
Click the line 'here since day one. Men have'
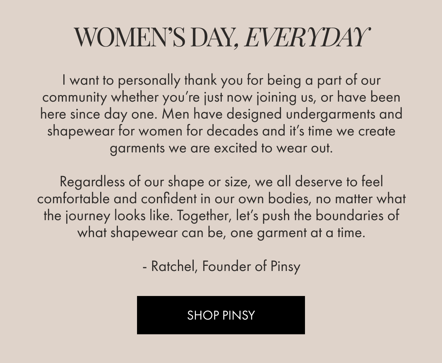[x=221, y=114]
